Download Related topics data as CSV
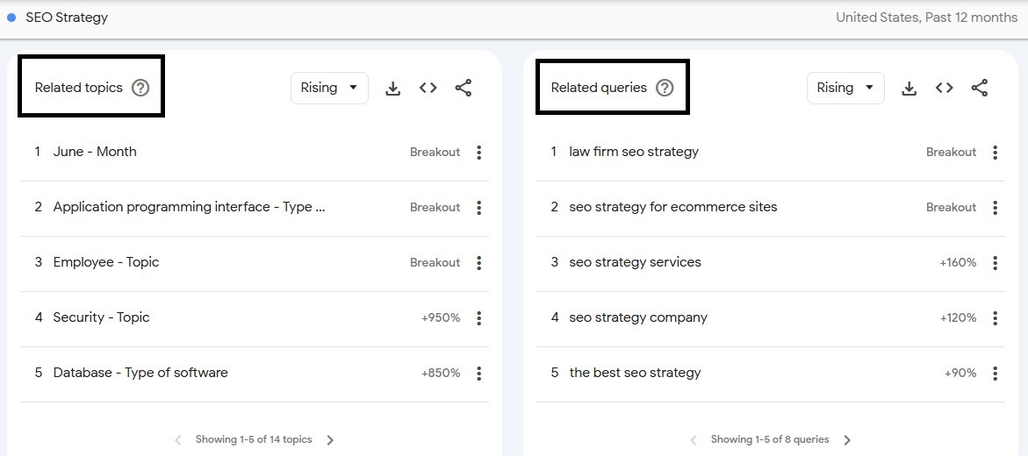The width and height of the screenshot is (1028, 456). click(392, 89)
